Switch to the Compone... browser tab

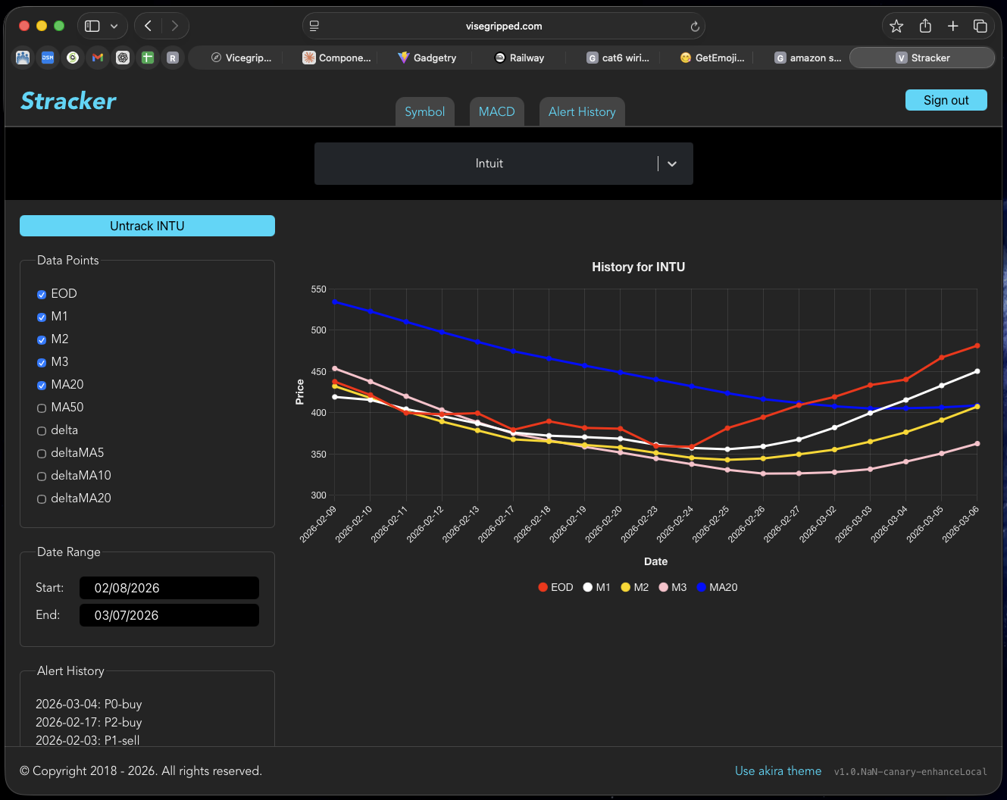(337, 58)
